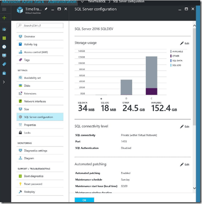Viewport: 202px width, 204px height.
Task: Click the 34 MiB SQL data value
Action: (x=86, y=108)
